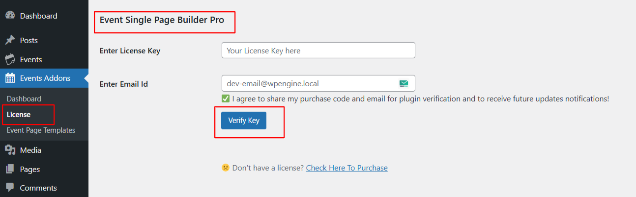
Task: Open the Media menu label
Action: (30, 150)
